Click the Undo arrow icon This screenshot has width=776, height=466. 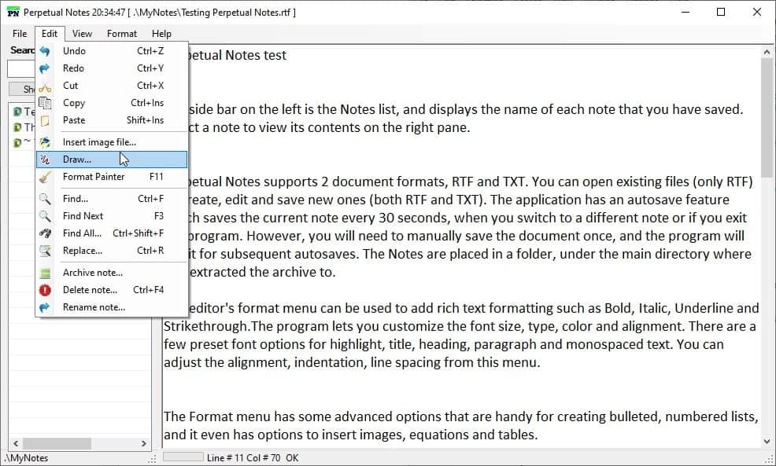46,51
